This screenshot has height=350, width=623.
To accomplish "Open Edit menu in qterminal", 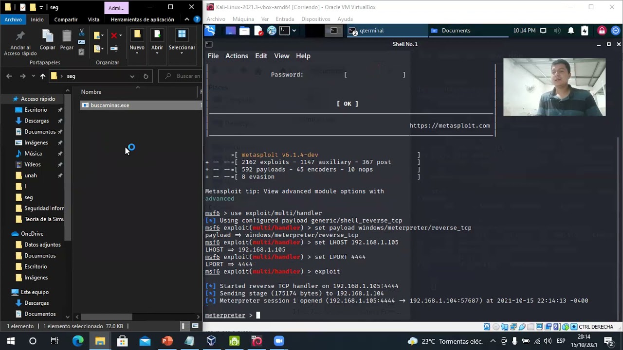I will tap(261, 56).
